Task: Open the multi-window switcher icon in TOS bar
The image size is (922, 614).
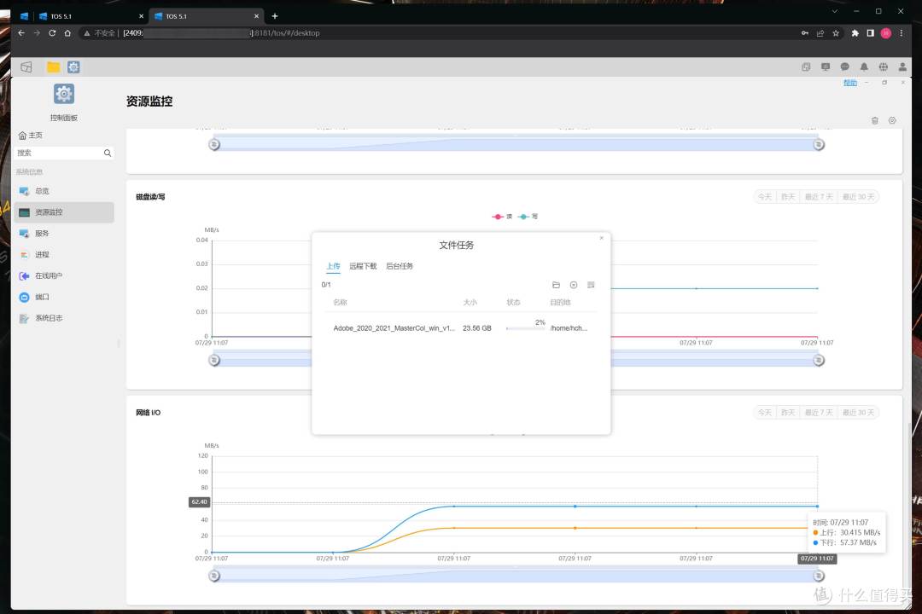Action: point(806,67)
